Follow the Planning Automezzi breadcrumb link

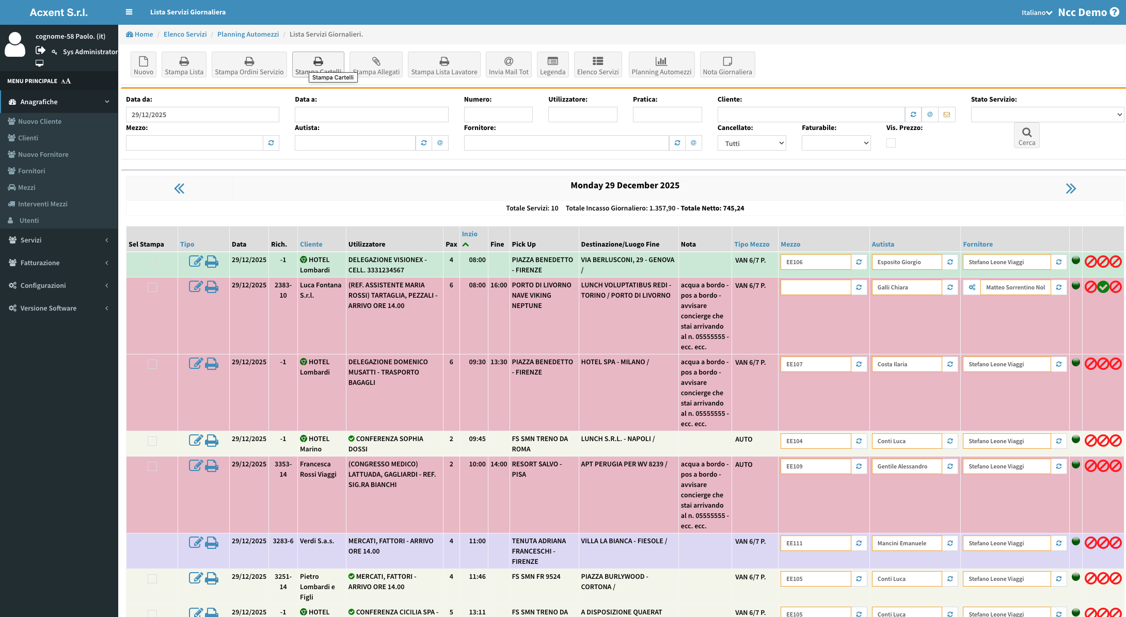pyautogui.click(x=248, y=34)
